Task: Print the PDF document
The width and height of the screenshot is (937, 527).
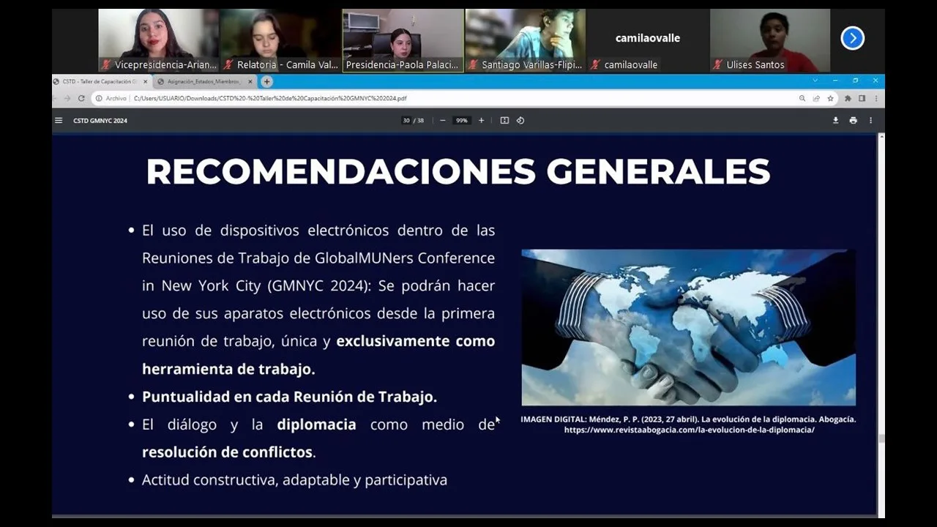Action: pyautogui.click(x=853, y=121)
